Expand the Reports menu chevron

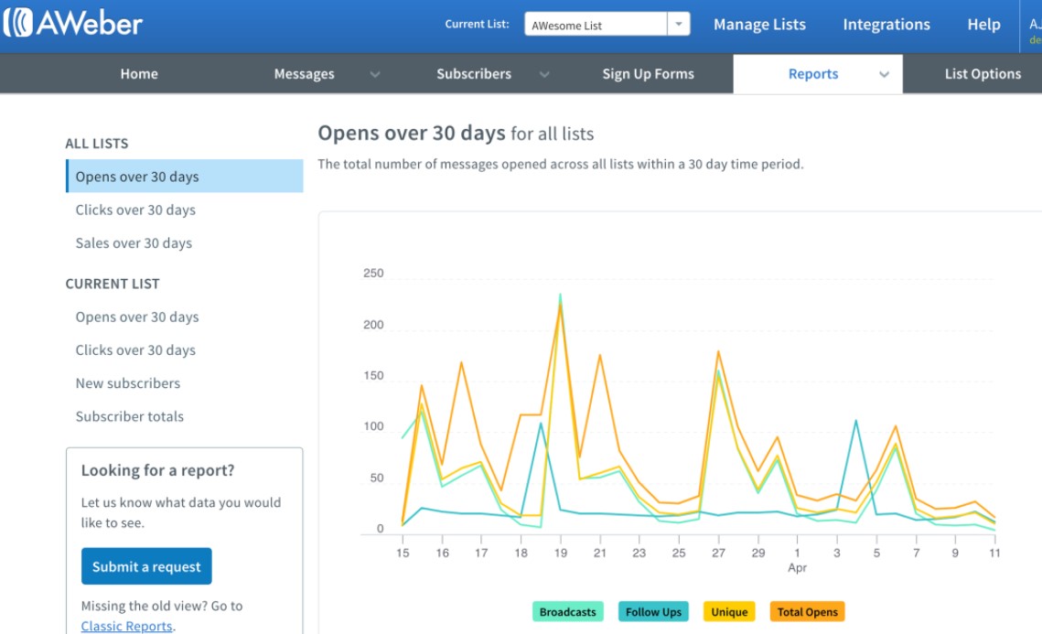tap(884, 75)
